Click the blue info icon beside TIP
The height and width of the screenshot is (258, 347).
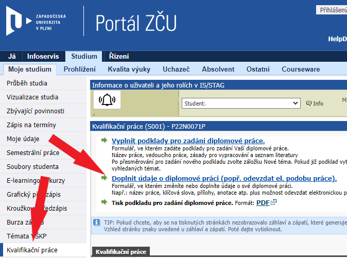pyautogui.click(x=96, y=222)
